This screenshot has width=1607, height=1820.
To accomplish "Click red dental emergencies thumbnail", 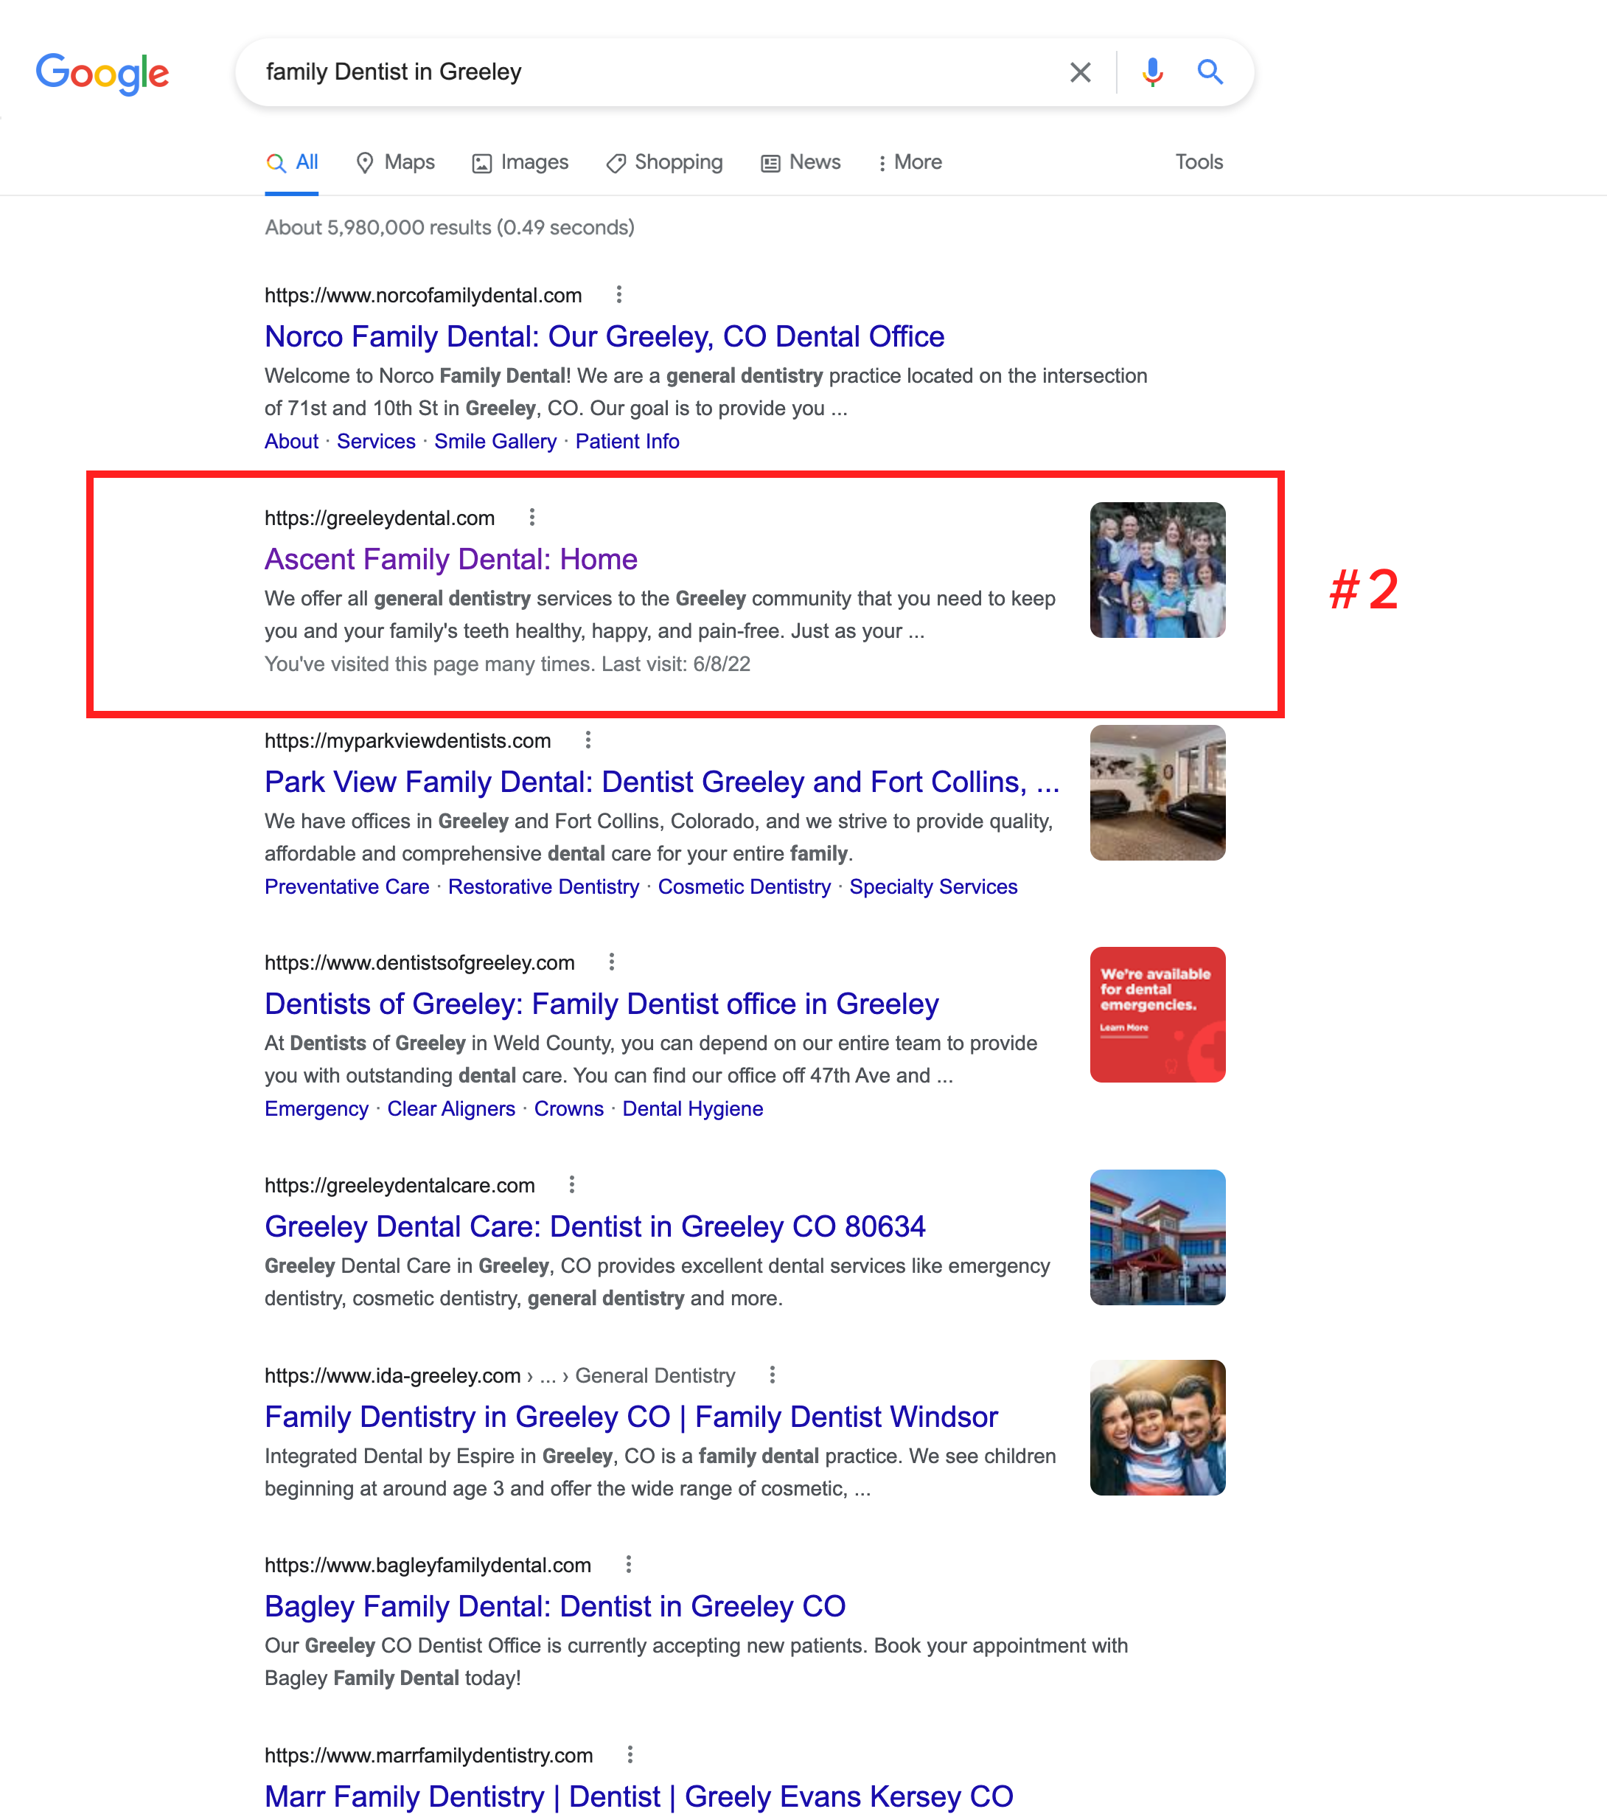I will point(1157,1014).
